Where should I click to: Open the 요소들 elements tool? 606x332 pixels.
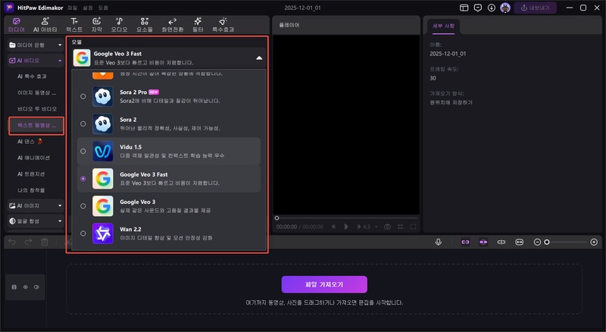145,25
